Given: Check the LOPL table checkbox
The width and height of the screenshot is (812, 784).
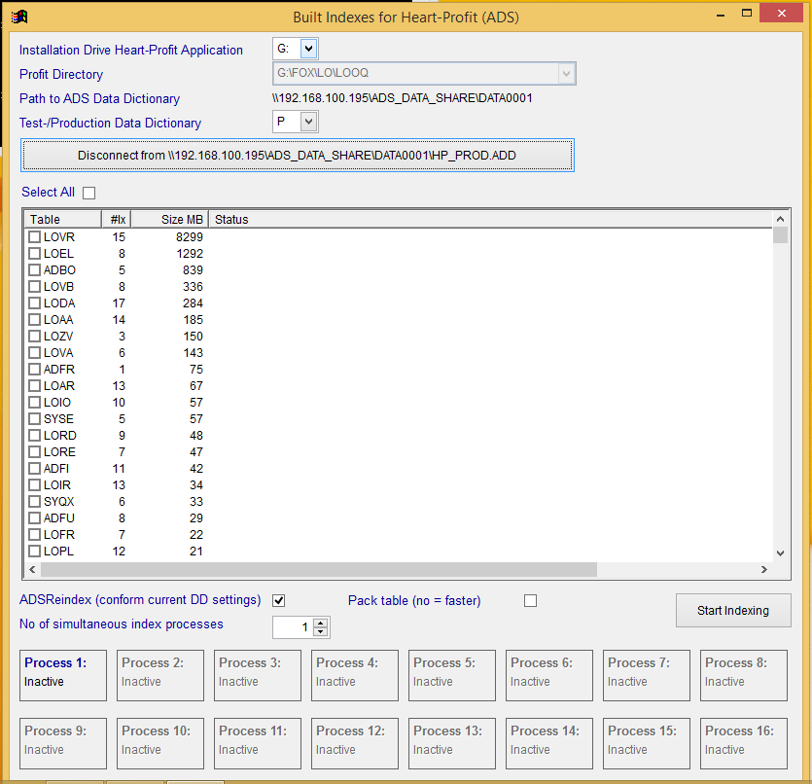Looking at the screenshot, I should [35, 552].
